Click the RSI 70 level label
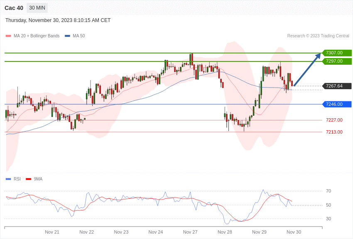This screenshot has height=239, width=353. (328, 191)
